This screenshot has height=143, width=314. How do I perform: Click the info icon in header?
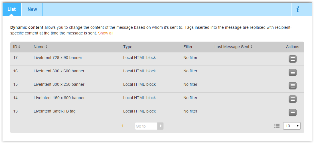pyautogui.click(x=297, y=9)
